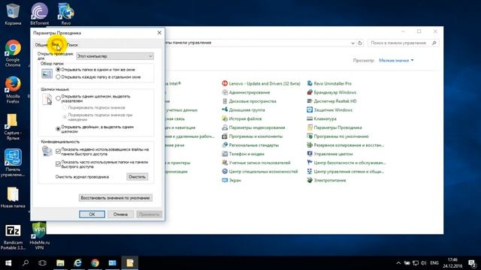Viewport: 481px width, 270px height.
Task: Click the ENG language indicator in tray
Action: pyautogui.click(x=434, y=263)
